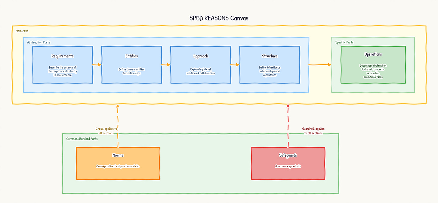The height and width of the screenshot is (203, 438).
Task: Select the Entities box heading
Action: tap(131, 56)
